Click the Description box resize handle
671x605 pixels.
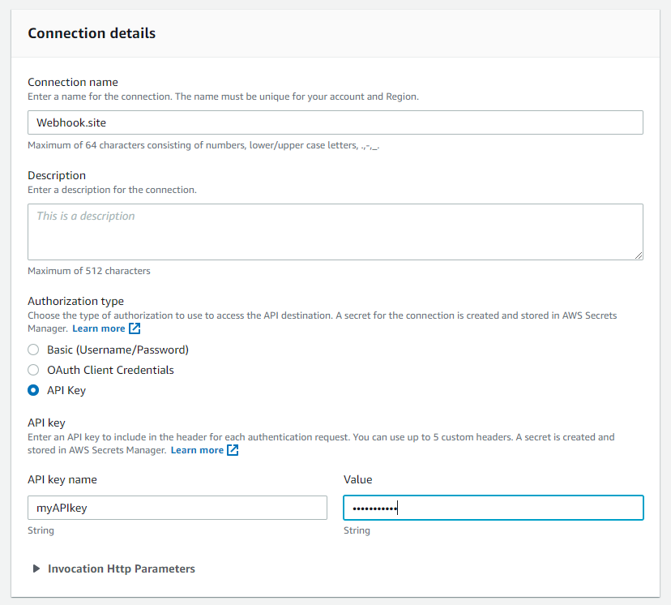click(639, 255)
